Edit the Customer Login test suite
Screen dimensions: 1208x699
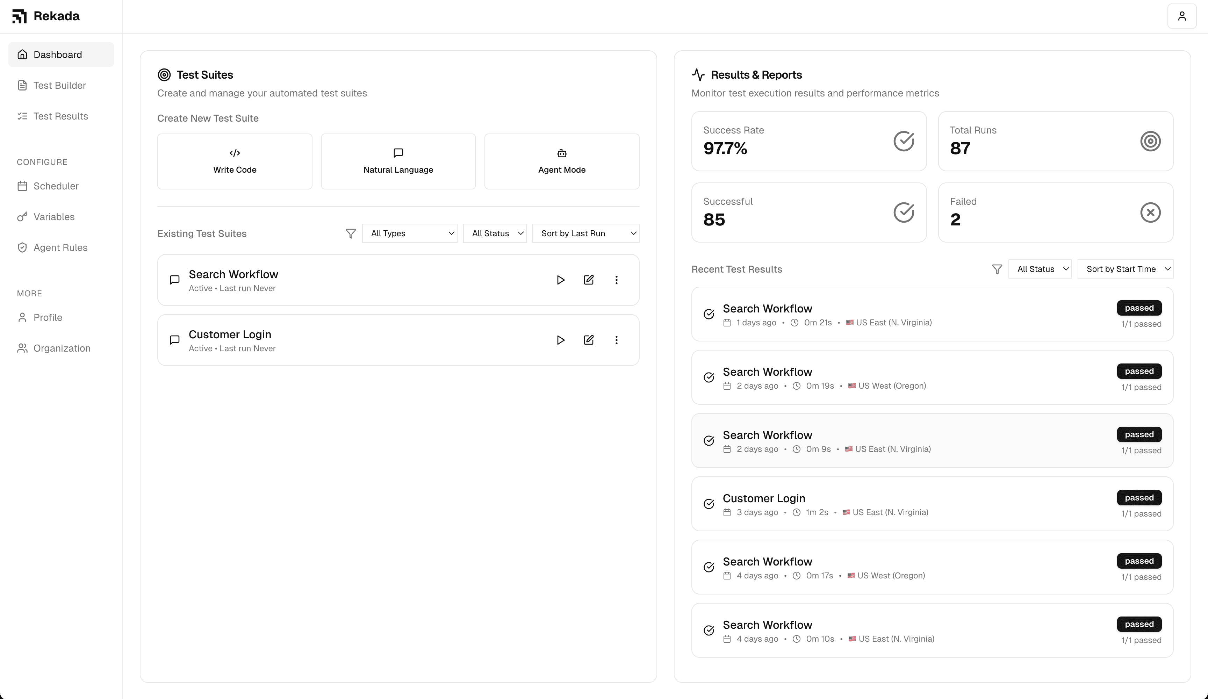click(x=589, y=340)
